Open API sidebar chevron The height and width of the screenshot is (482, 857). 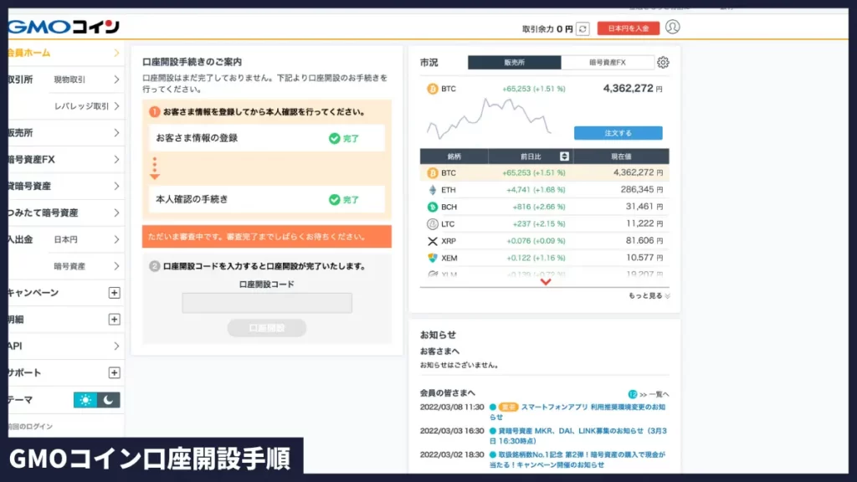coord(116,346)
